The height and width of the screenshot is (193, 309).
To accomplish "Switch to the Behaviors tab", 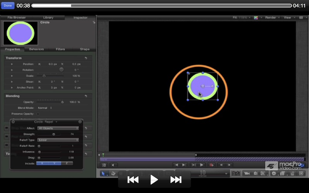I will click(36, 49).
